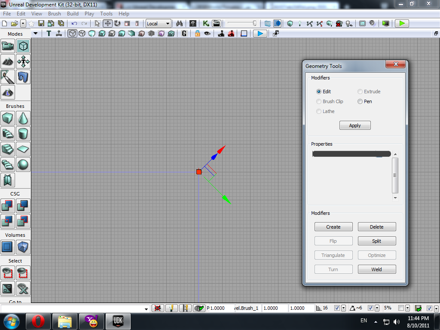440x330 pixels.
Task: Click the far clipping plane slider handle
Action: point(254,23)
